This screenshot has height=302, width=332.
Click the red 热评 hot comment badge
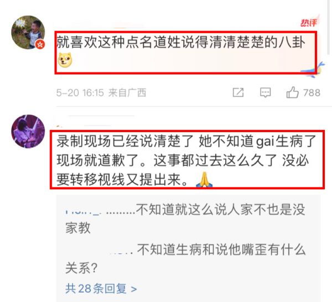[x=310, y=22]
